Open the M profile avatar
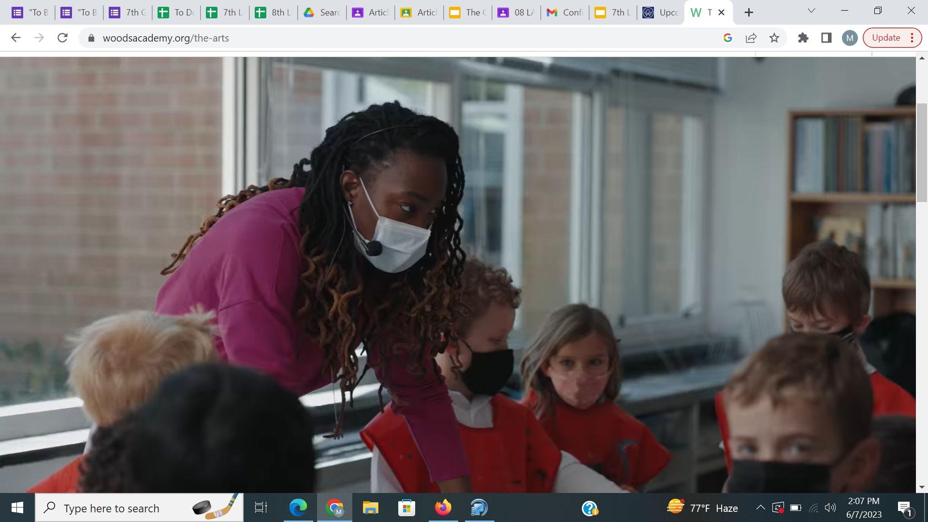The image size is (928, 522). click(x=850, y=38)
